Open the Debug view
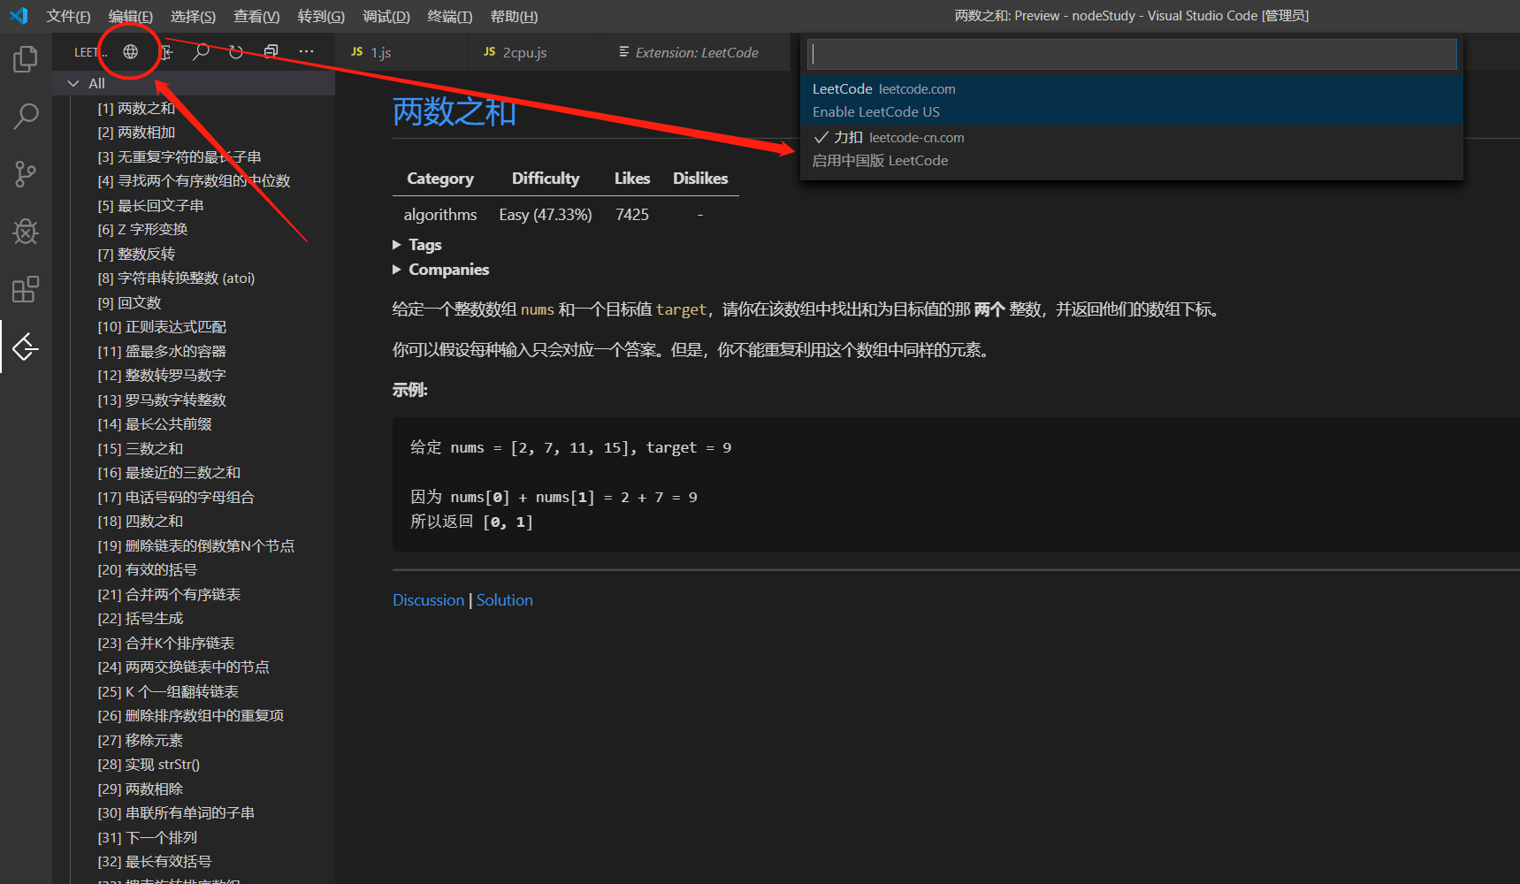The image size is (1520, 884). coord(26,232)
